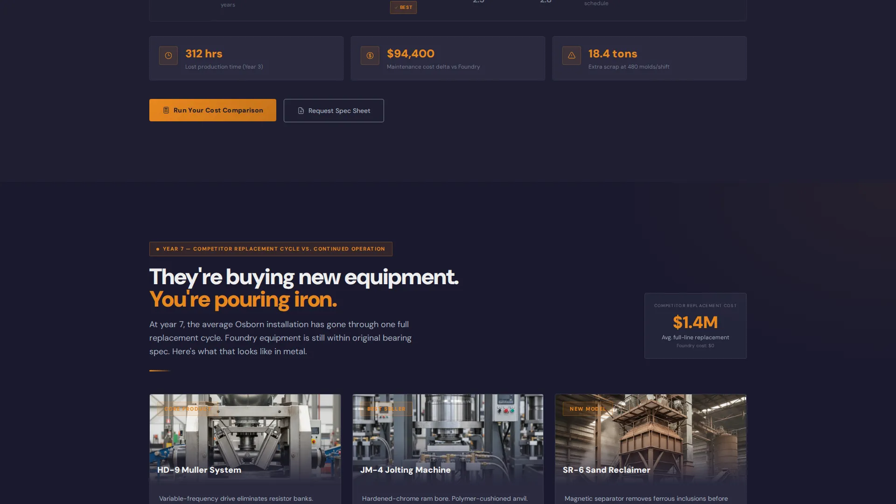This screenshot has width=896, height=504.
Task: Click the SR-6 Sand Reclaimer title
Action: pos(606,470)
